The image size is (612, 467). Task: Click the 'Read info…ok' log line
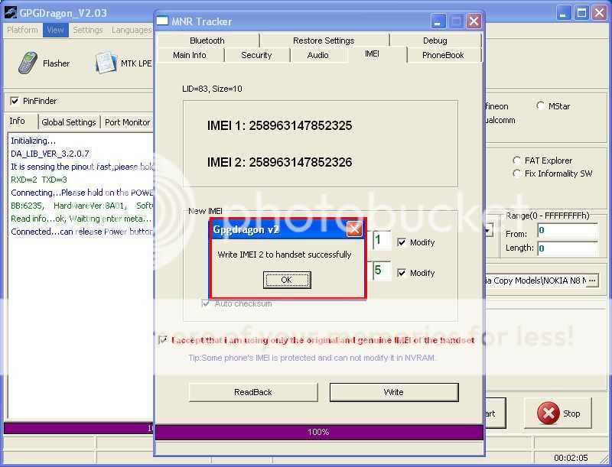click(x=81, y=219)
